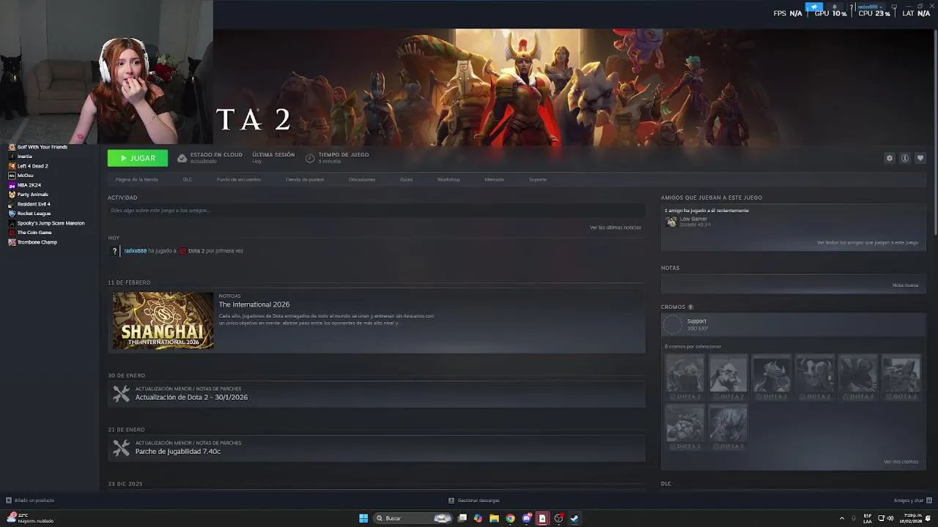Click Ver mis cromos link
Image resolution: width=938 pixels, height=527 pixels.
click(901, 462)
